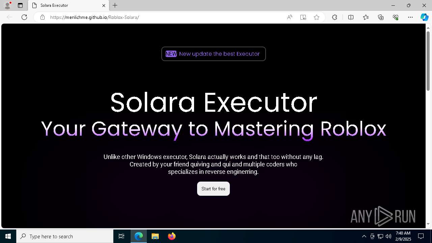Open the clock and date panel
The width and height of the screenshot is (432, 243).
[x=403, y=236]
